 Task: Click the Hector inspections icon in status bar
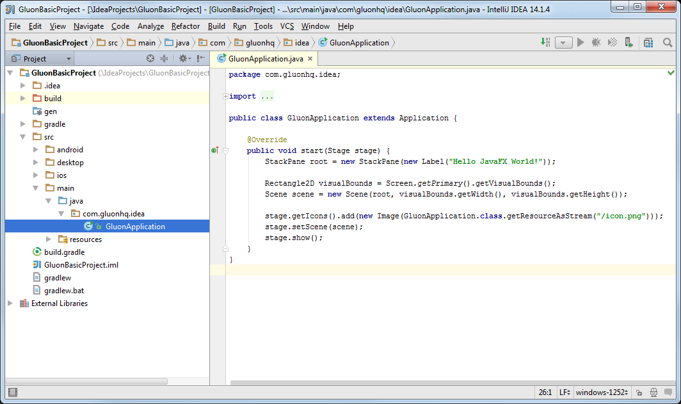[x=653, y=392]
